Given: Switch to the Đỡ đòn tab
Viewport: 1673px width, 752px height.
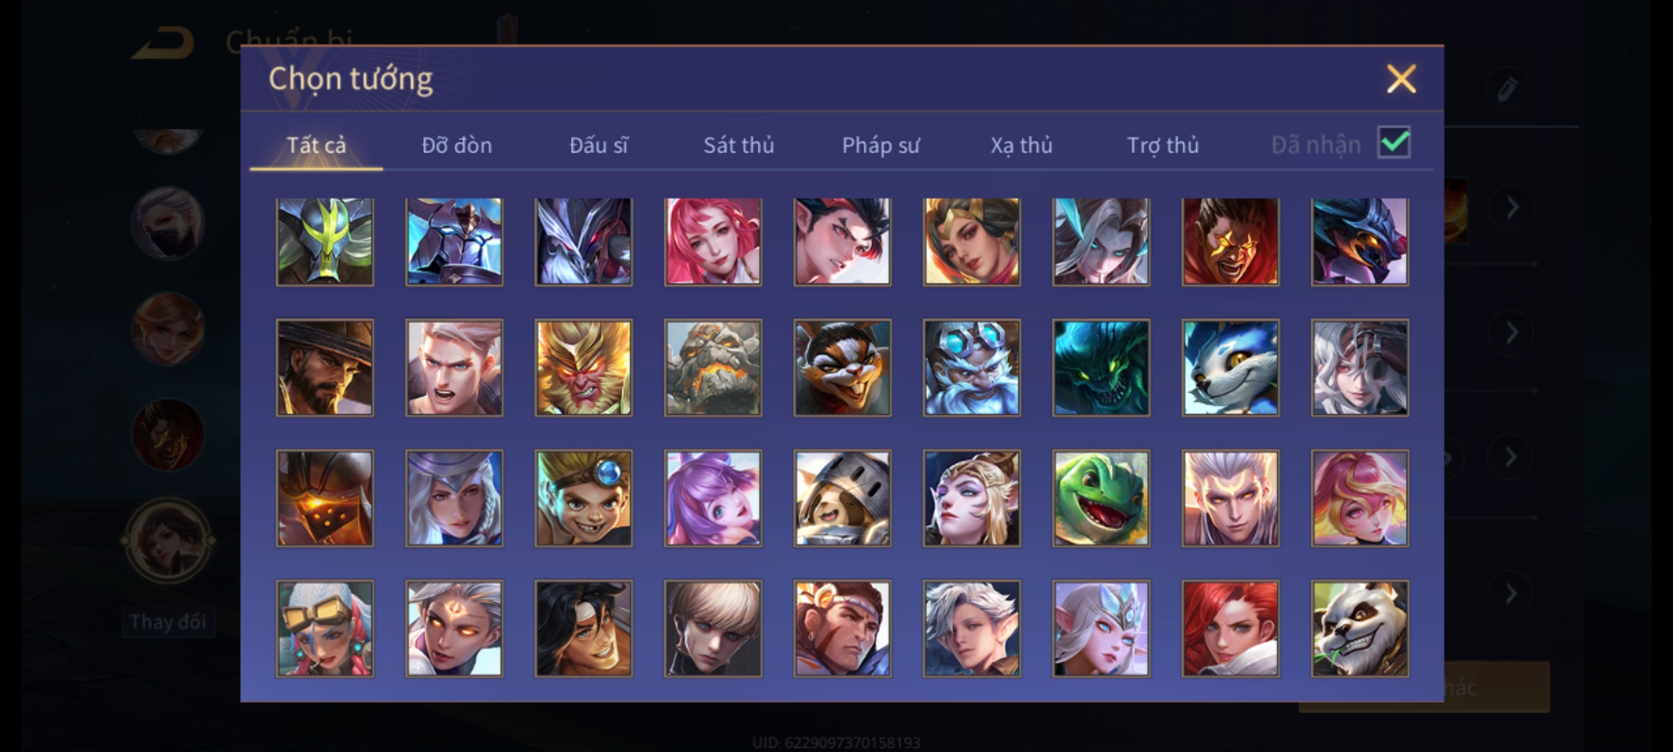Looking at the screenshot, I should [457, 145].
